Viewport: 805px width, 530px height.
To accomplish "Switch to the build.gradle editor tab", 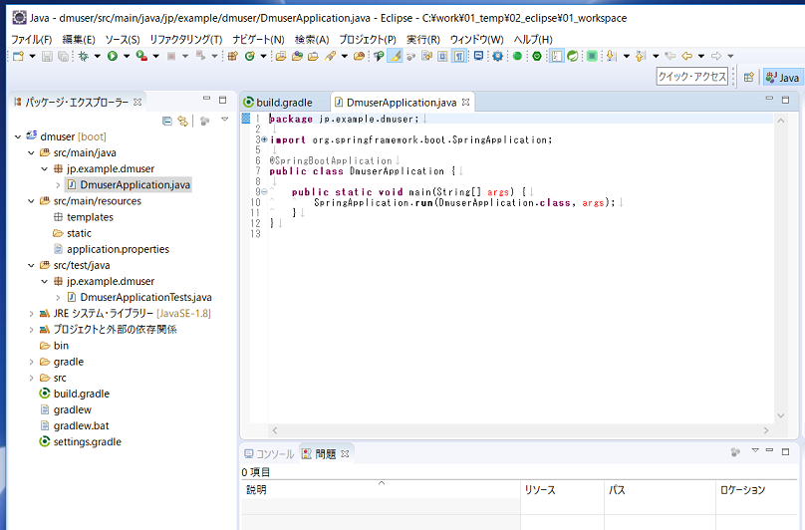I will pyautogui.click(x=284, y=103).
